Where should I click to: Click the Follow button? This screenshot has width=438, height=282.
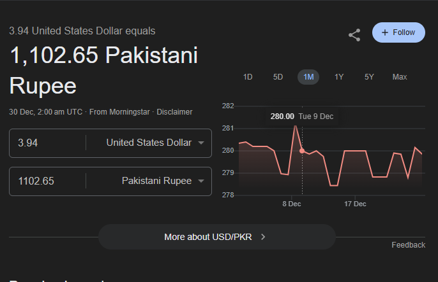(398, 32)
